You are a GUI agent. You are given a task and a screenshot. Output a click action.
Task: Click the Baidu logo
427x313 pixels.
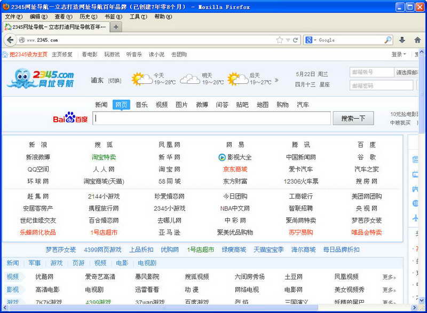coord(70,118)
